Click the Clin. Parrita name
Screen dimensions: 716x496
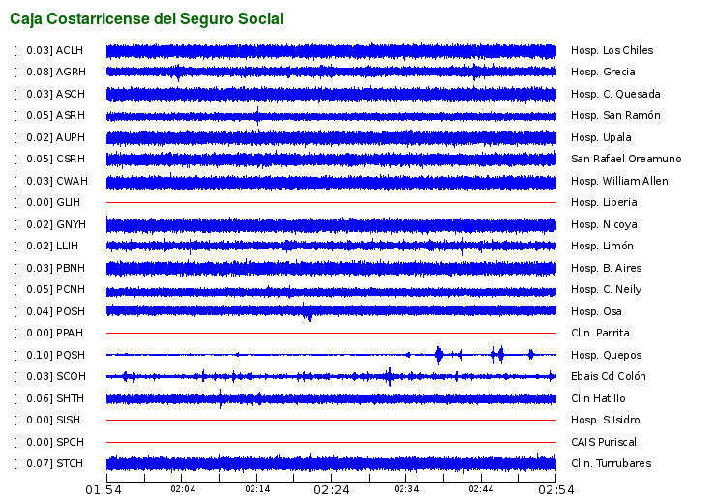pyautogui.click(x=600, y=333)
